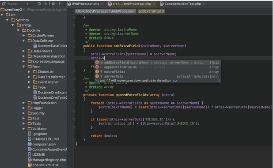Viewport: 273px width, 168px height.
Task: Expand the Logger folder arrow
Action: point(24,108)
